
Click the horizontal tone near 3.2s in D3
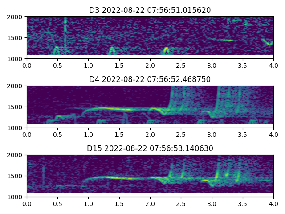click(223, 40)
